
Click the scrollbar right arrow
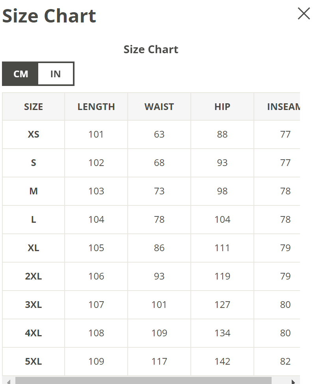click(293, 381)
